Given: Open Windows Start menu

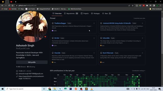Looking at the screenshot, I should (x=3, y=89).
